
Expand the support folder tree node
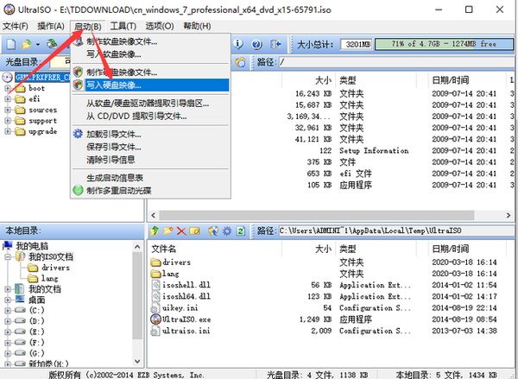(7, 121)
